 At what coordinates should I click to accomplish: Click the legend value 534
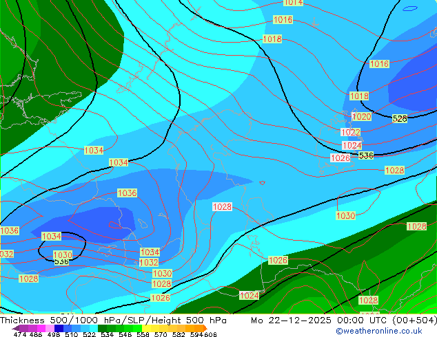(x=108, y=334)
